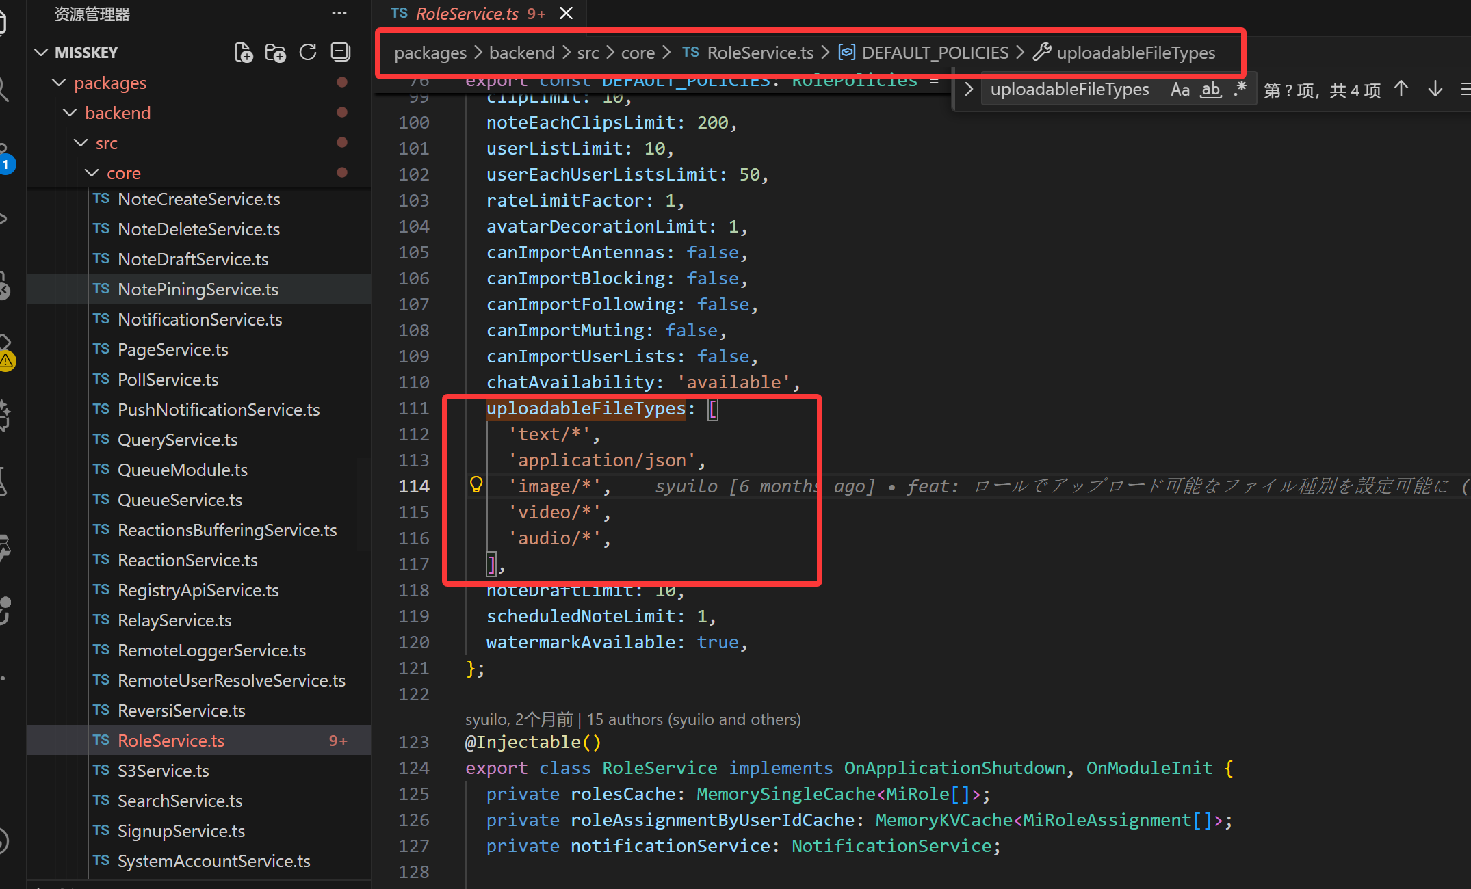Expand replace field in find widget
1471x889 pixels.
pyautogui.click(x=968, y=90)
